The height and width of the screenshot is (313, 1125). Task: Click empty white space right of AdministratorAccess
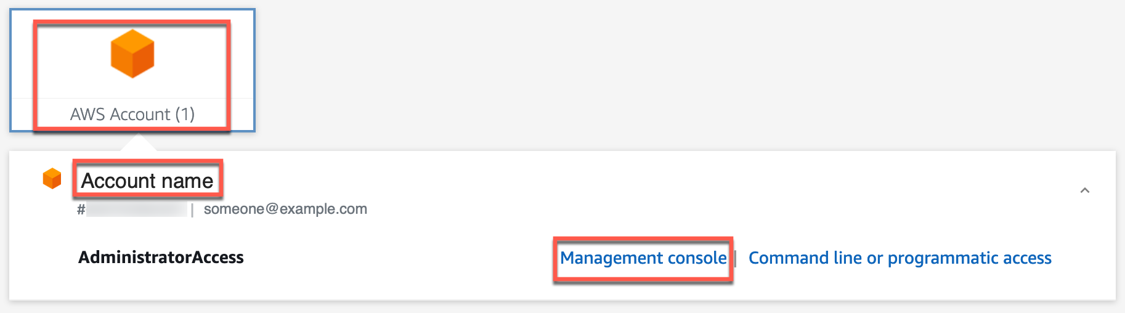400,258
